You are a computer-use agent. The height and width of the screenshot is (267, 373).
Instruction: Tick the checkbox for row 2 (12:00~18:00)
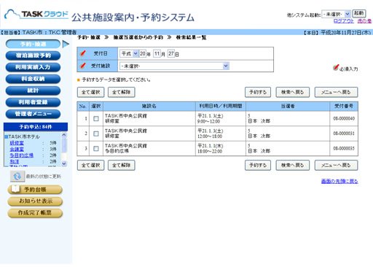96,133
